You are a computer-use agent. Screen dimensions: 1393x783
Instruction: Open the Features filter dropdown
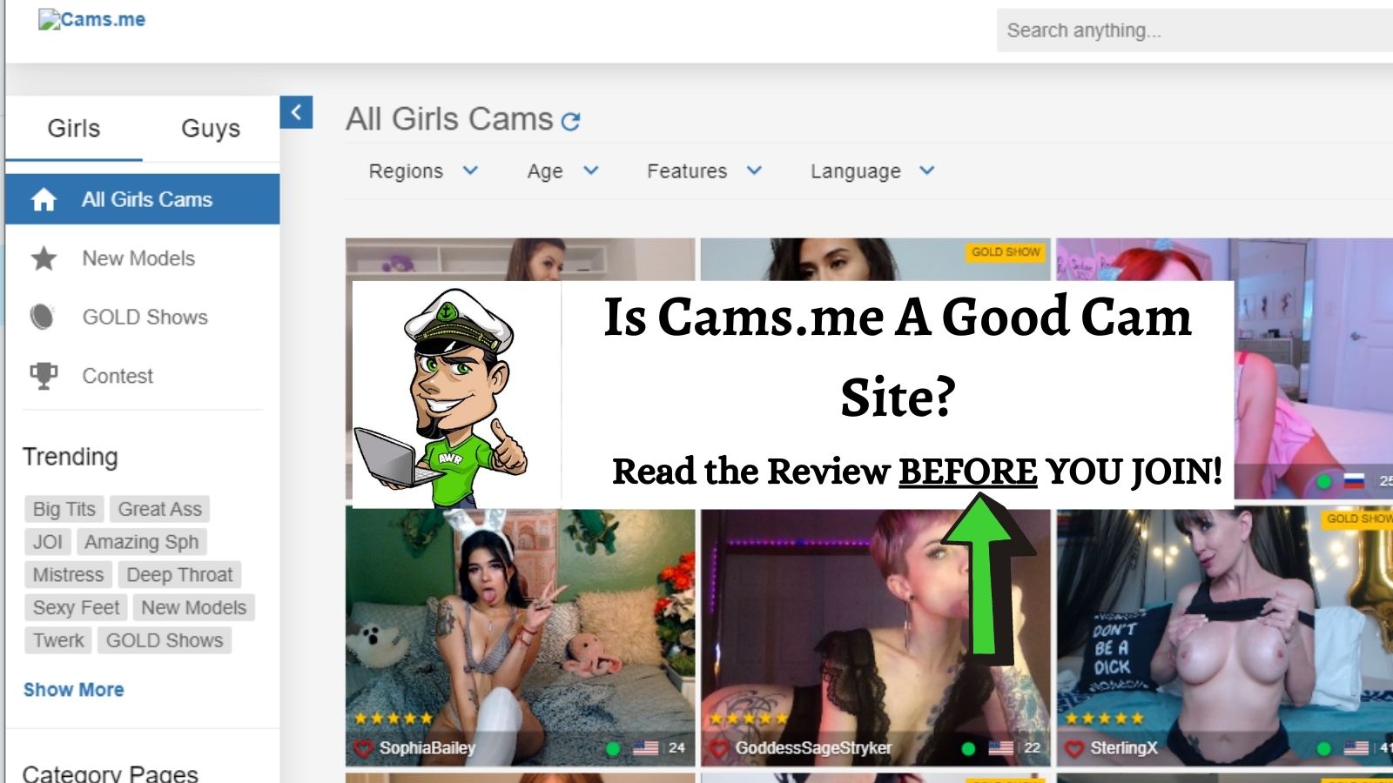pos(703,171)
